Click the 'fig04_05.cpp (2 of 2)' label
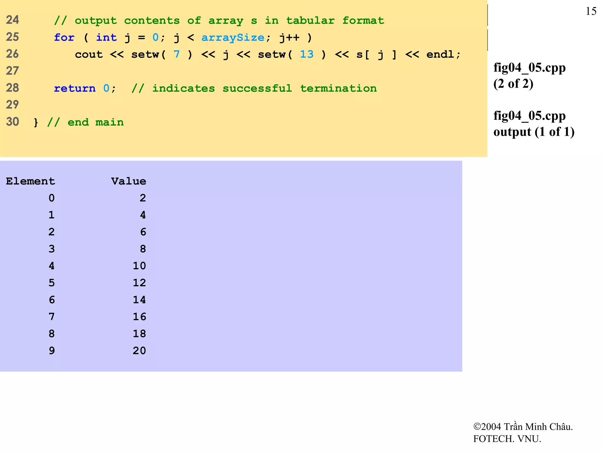Image resolution: width=603 pixels, height=452 pixels. (x=529, y=76)
